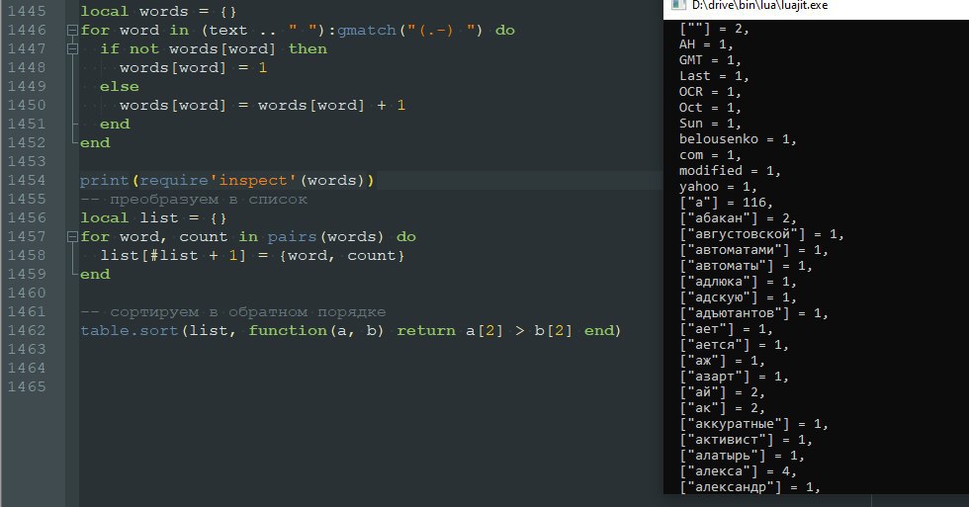
Task: Click console output 'AH = 1,'
Action: pyautogui.click(x=706, y=44)
